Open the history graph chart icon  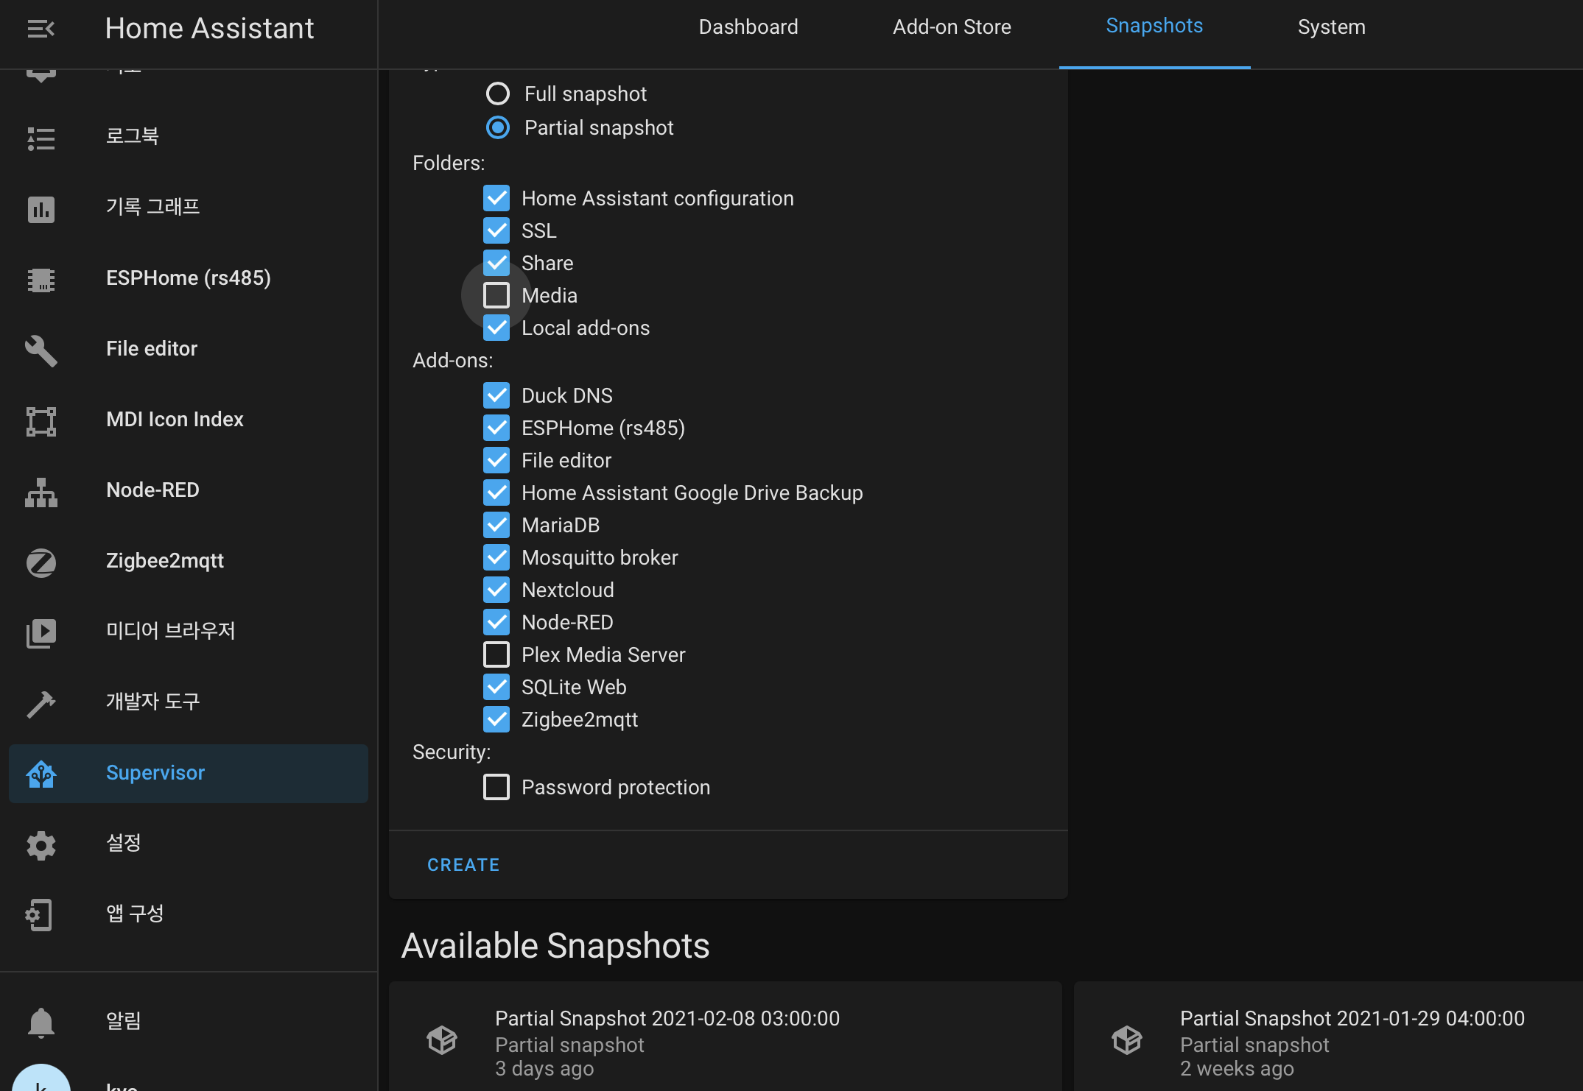coord(41,209)
